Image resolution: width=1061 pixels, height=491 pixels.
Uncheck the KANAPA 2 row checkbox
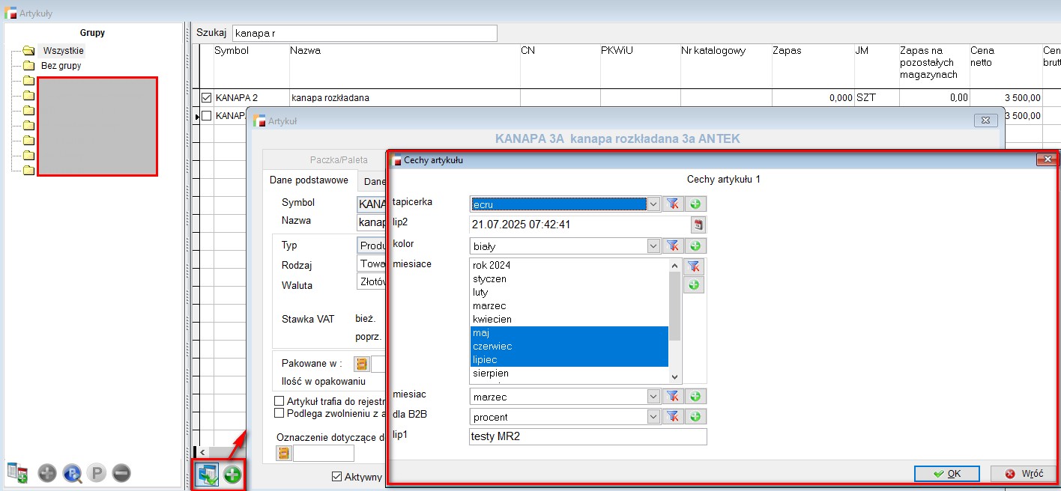point(207,97)
